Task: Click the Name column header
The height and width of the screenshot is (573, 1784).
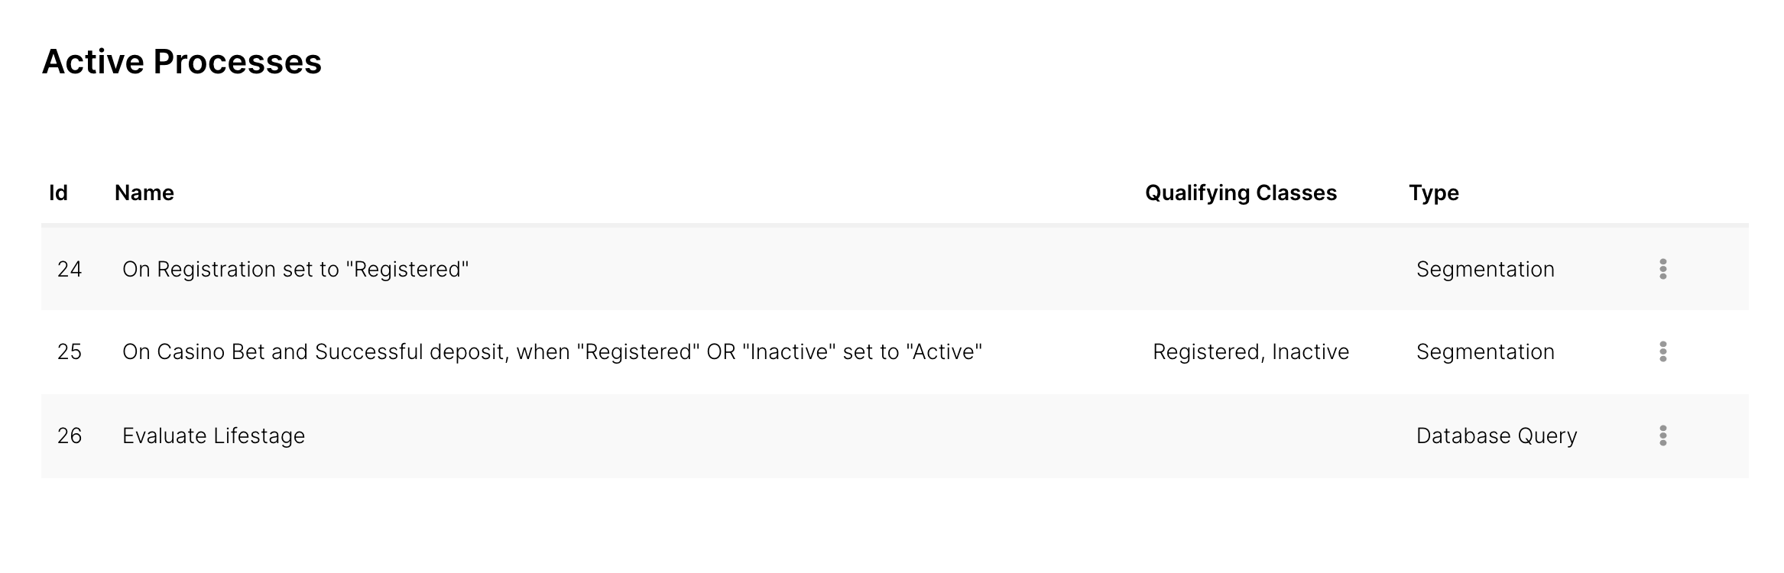Action: (144, 193)
